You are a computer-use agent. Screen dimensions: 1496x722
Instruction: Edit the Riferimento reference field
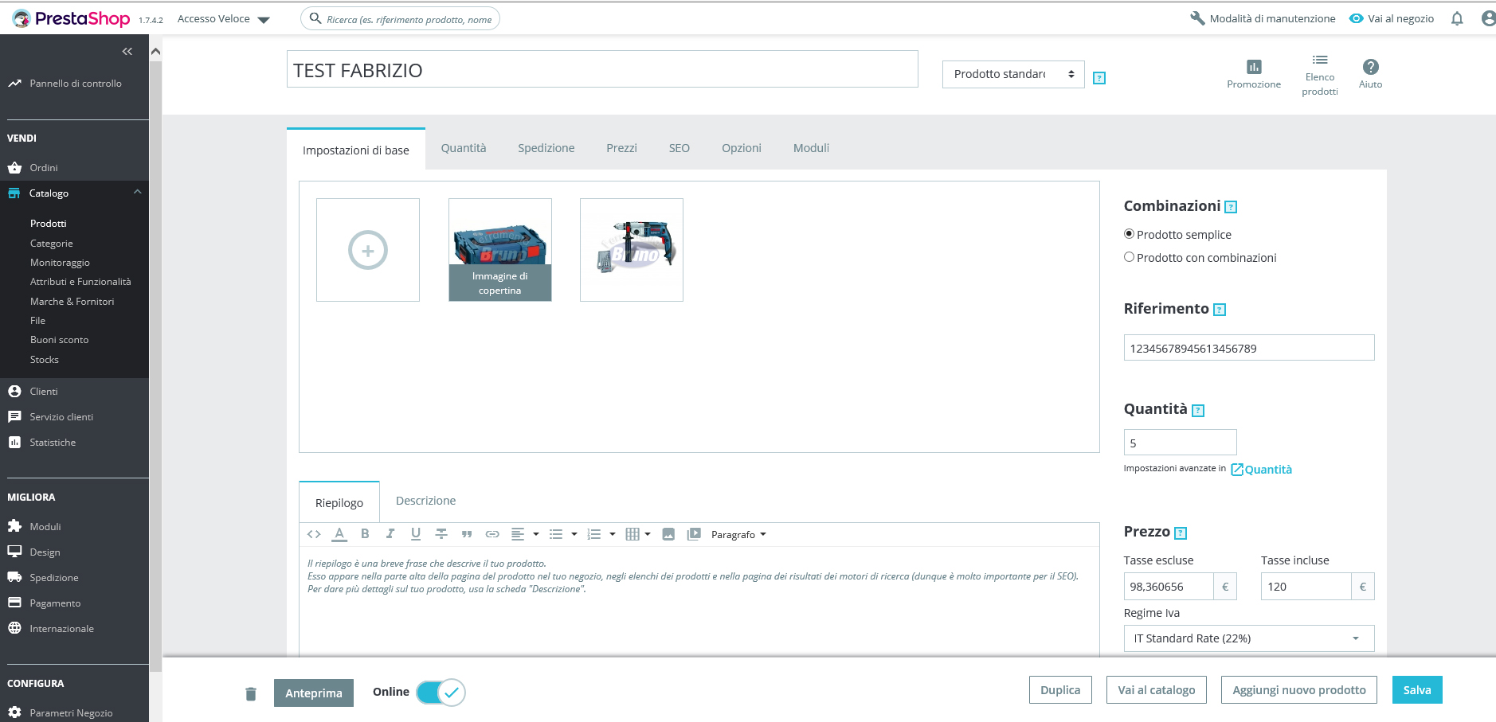click(1249, 348)
